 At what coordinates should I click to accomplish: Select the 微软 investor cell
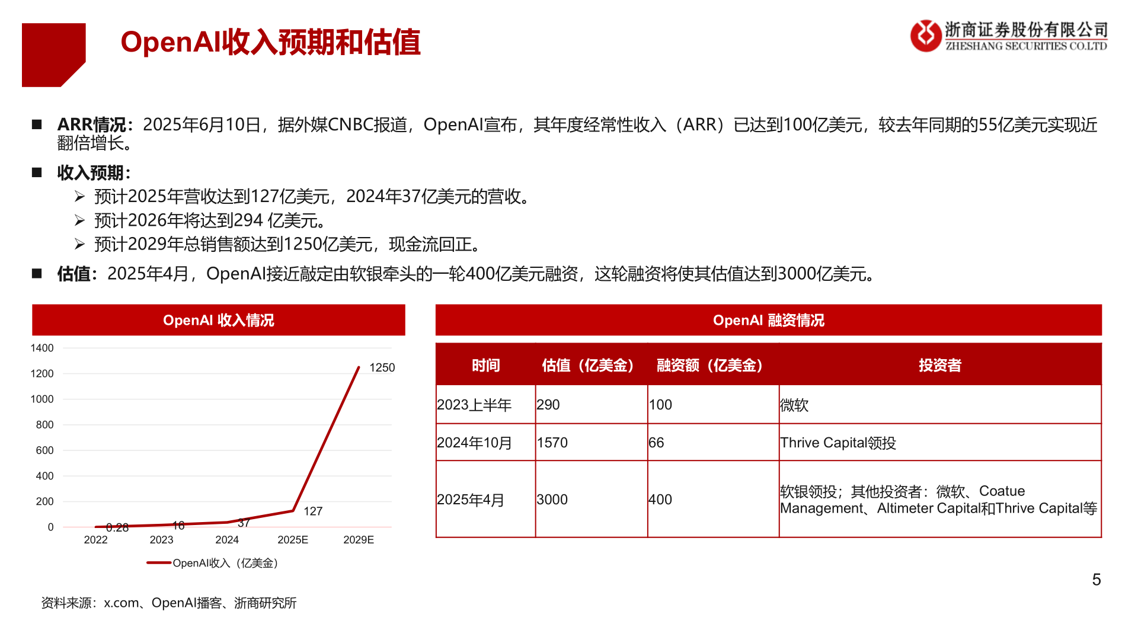794,405
